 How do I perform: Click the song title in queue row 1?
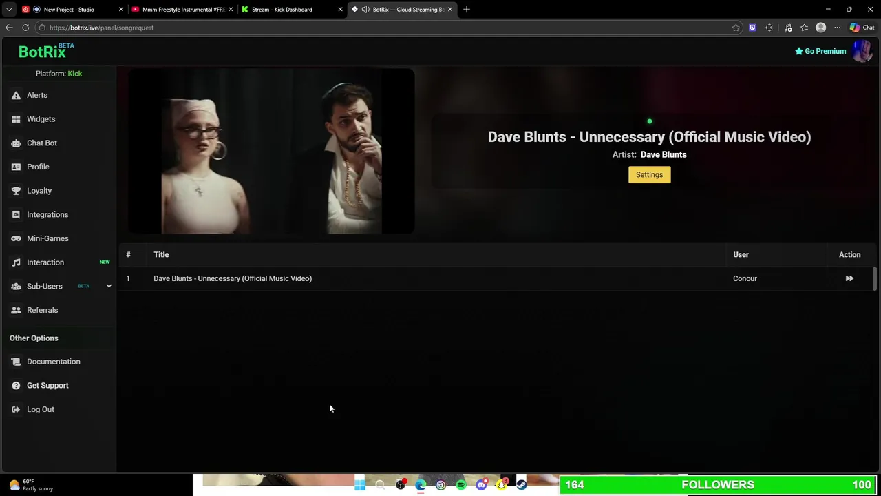[233, 278]
